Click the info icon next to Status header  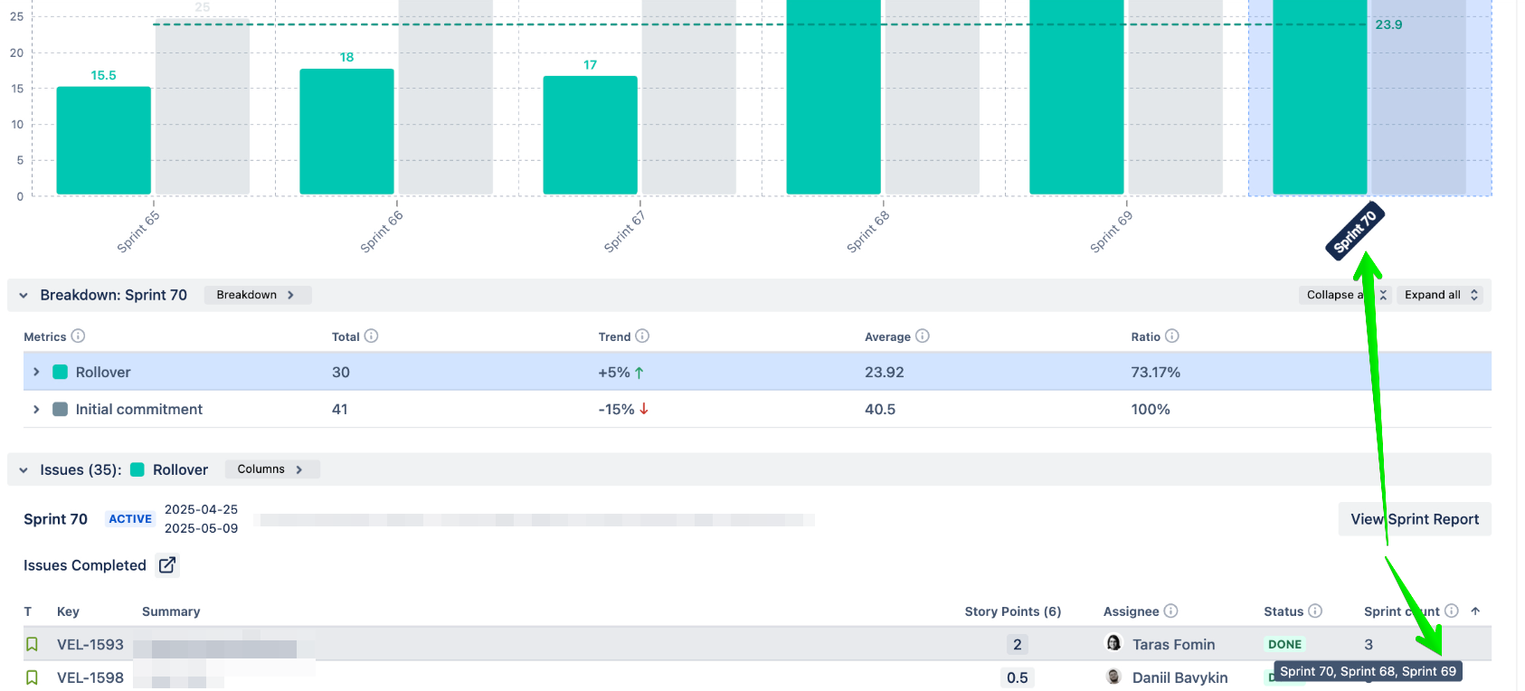(1315, 611)
